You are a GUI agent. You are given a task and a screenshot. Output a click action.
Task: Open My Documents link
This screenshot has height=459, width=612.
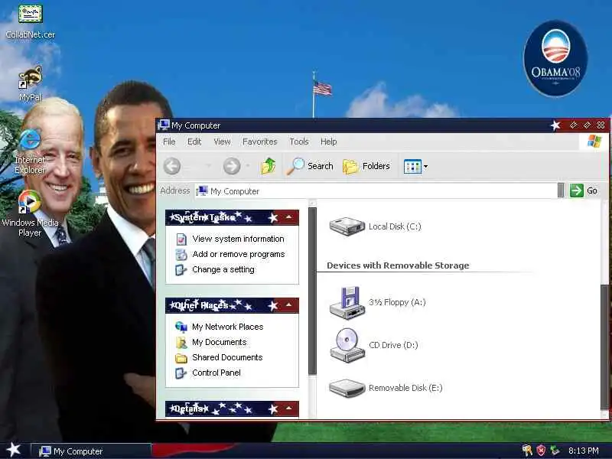point(220,342)
